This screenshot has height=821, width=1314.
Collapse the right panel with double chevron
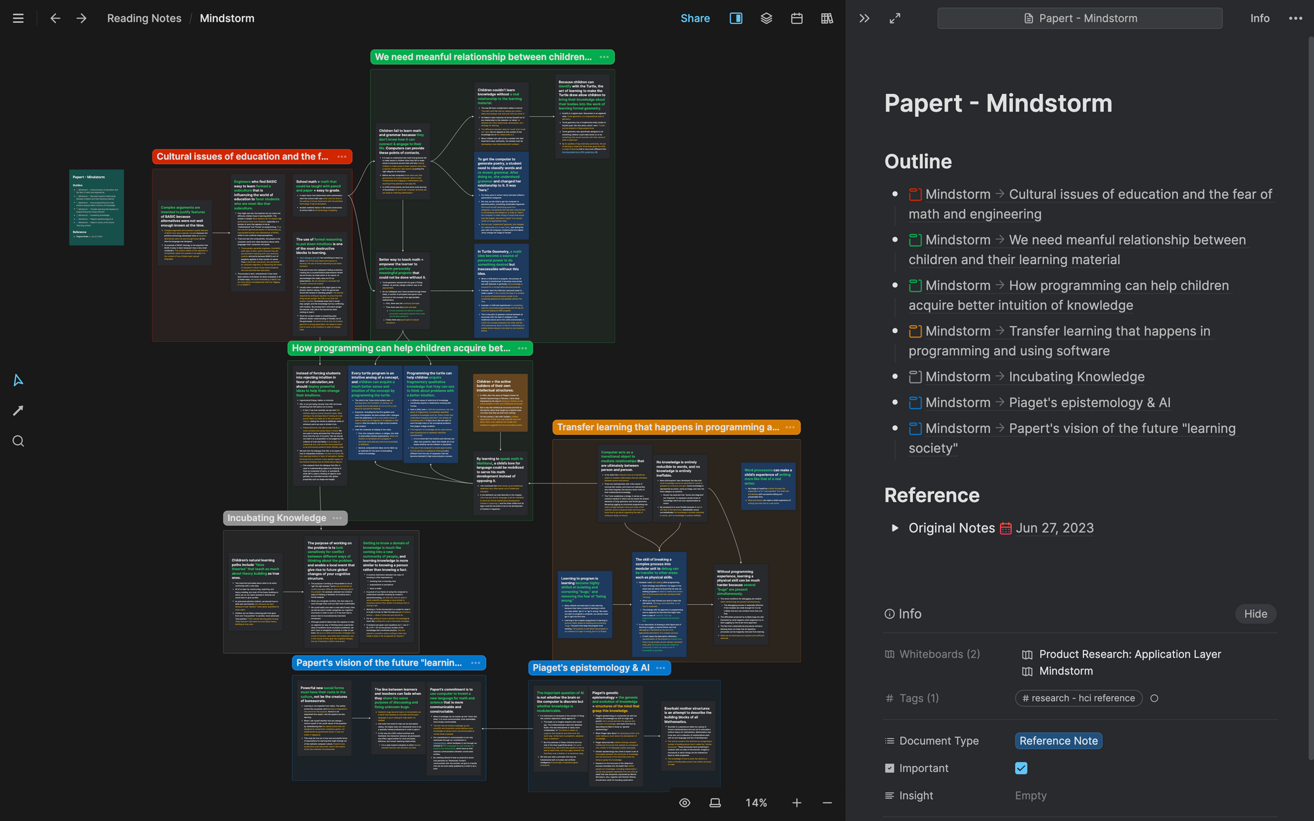tap(864, 18)
